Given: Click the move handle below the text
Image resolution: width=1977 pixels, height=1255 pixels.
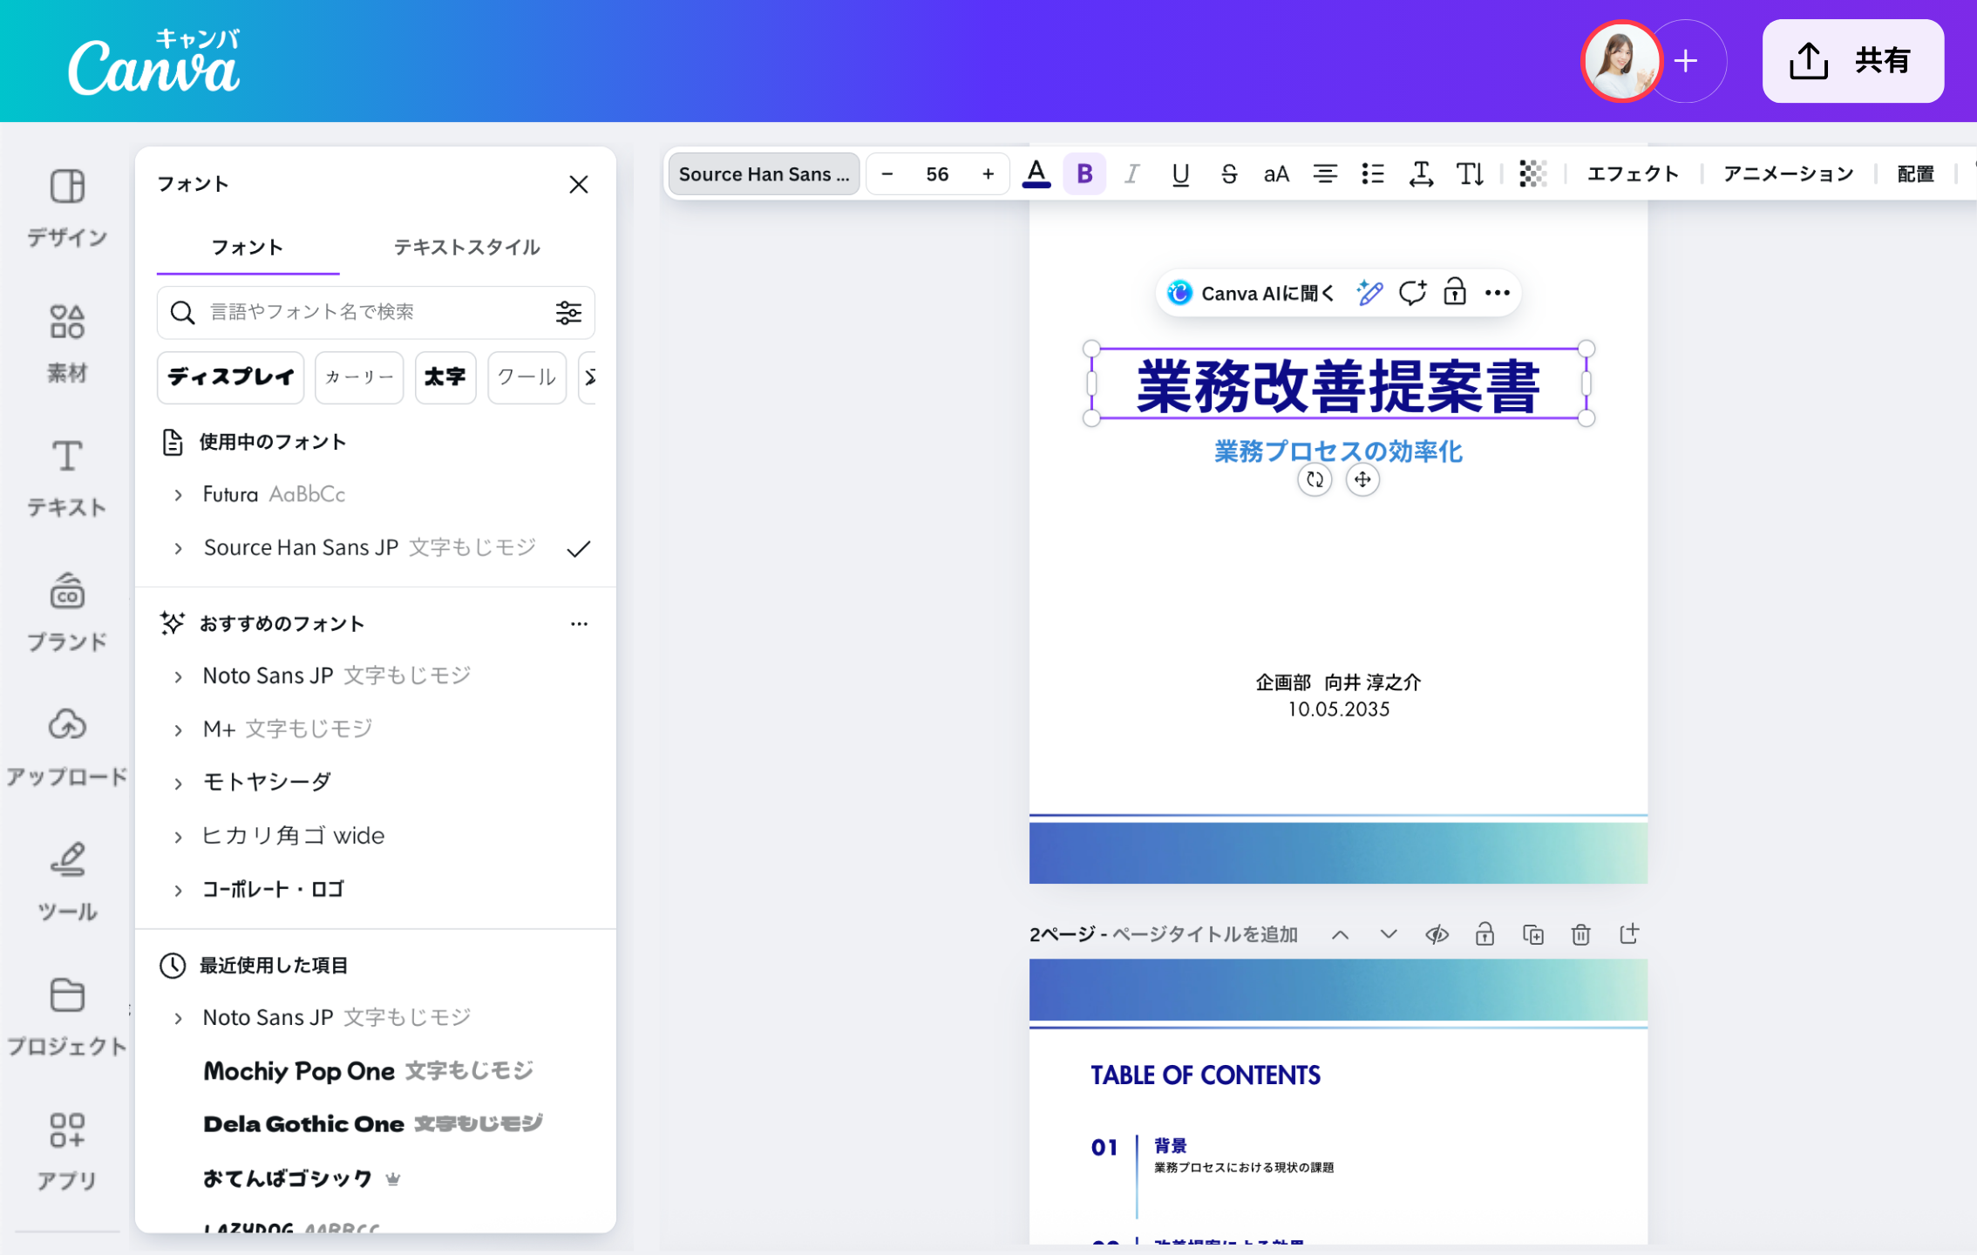Looking at the screenshot, I should click(1362, 479).
